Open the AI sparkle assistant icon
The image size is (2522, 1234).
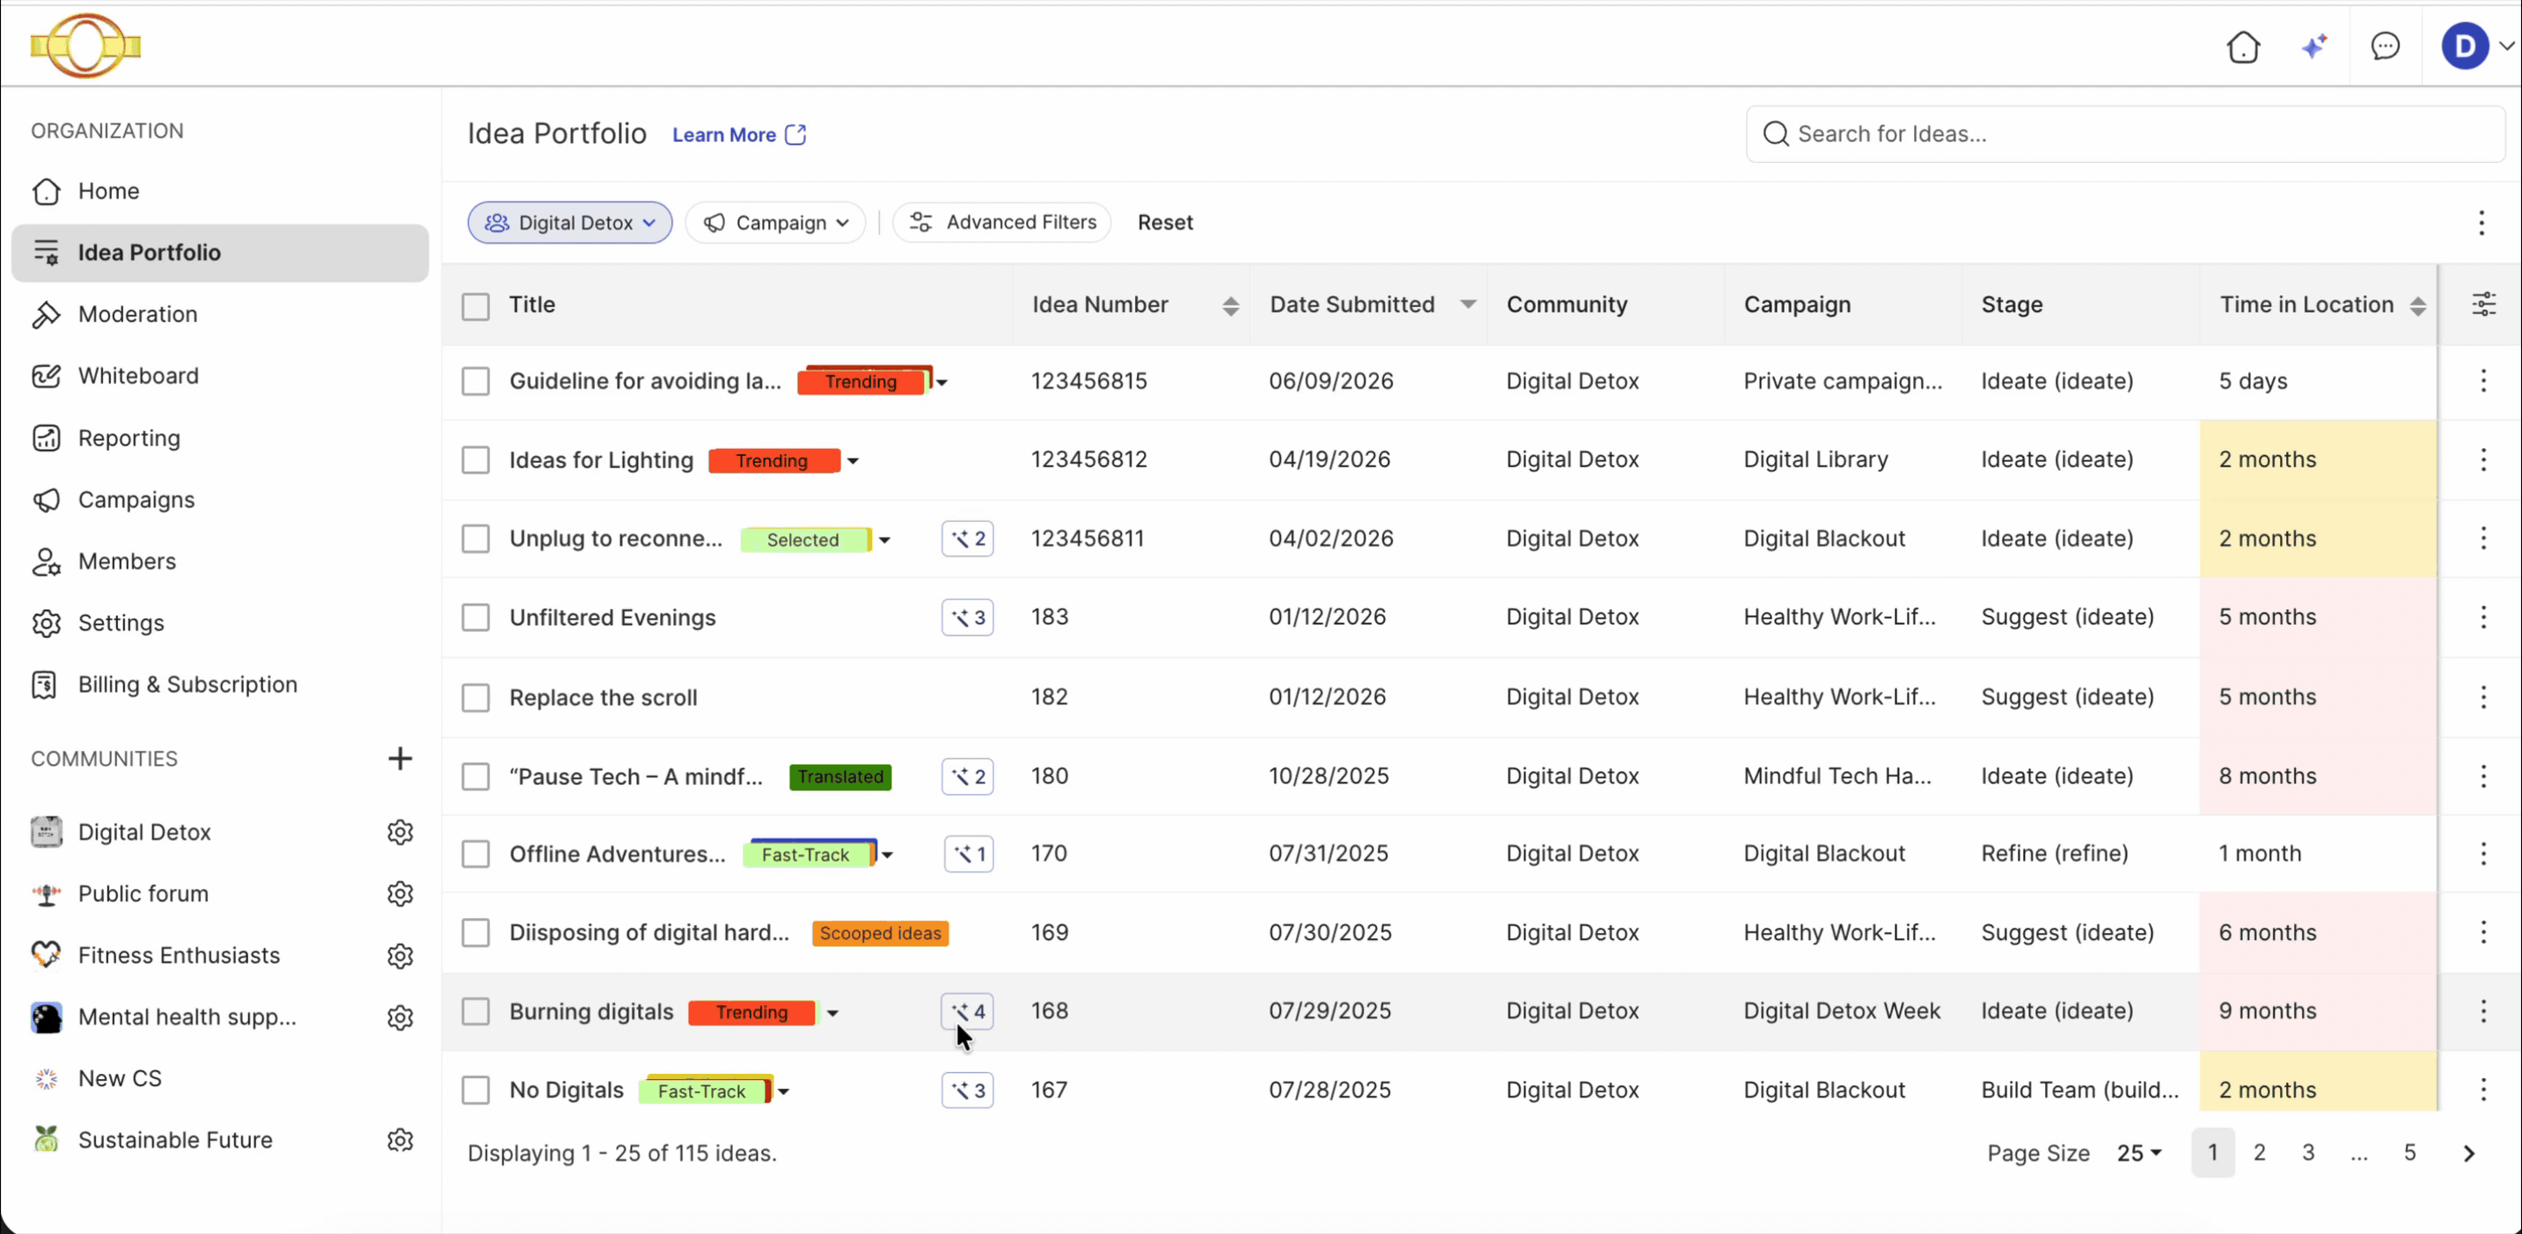pos(2314,46)
